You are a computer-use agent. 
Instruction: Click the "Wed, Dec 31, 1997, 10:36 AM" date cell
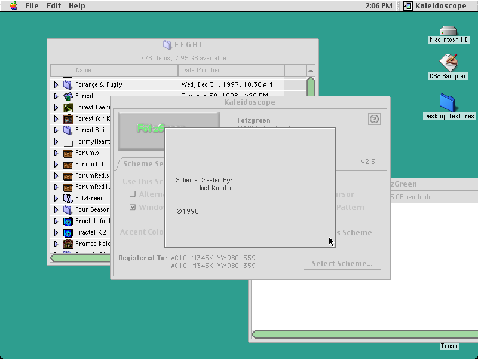point(227,84)
